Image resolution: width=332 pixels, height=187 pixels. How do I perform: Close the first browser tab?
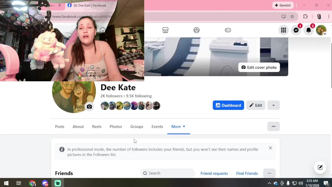(x=60, y=5)
